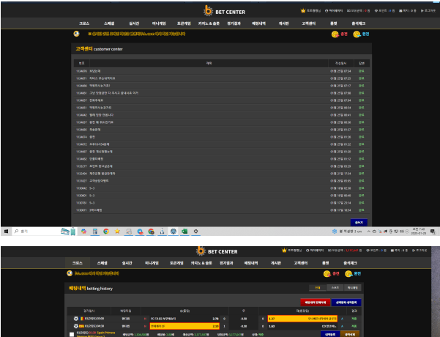Open the settings gear icon in taskbar
Viewport: 440px width, 337px height.
pos(195,232)
